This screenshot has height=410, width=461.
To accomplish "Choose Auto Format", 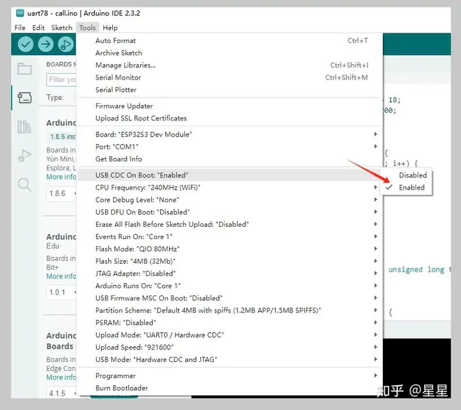I will 230,40.
